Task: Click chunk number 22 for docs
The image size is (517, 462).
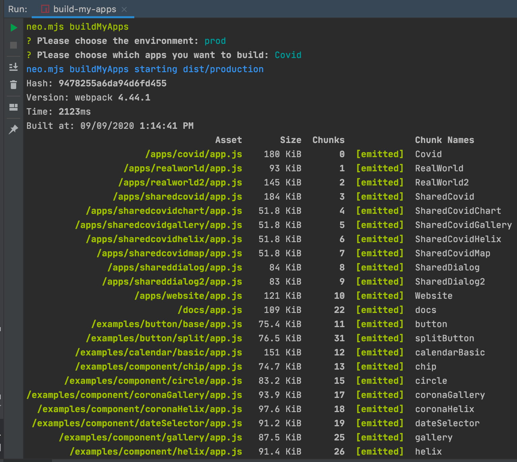Action: 339,310
